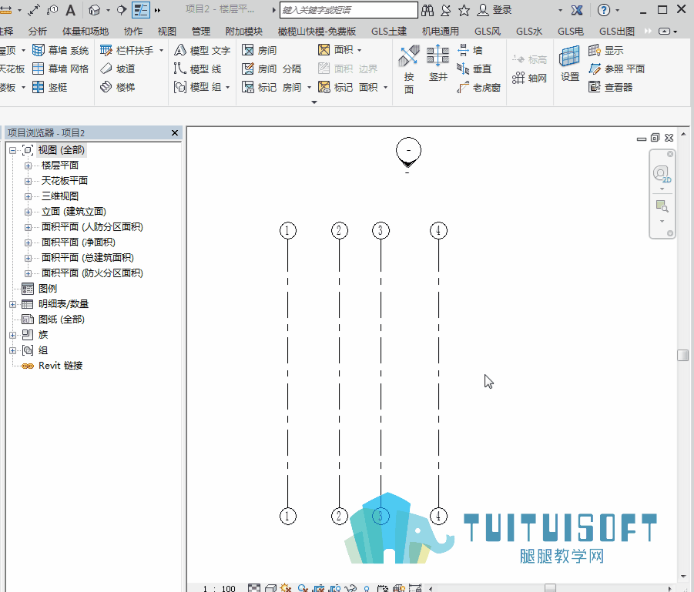Image resolution: width=694 pixels, height=592 pixels.
Task: Expand the 天花板平面 tree node
Action: (x=28, y=182)
